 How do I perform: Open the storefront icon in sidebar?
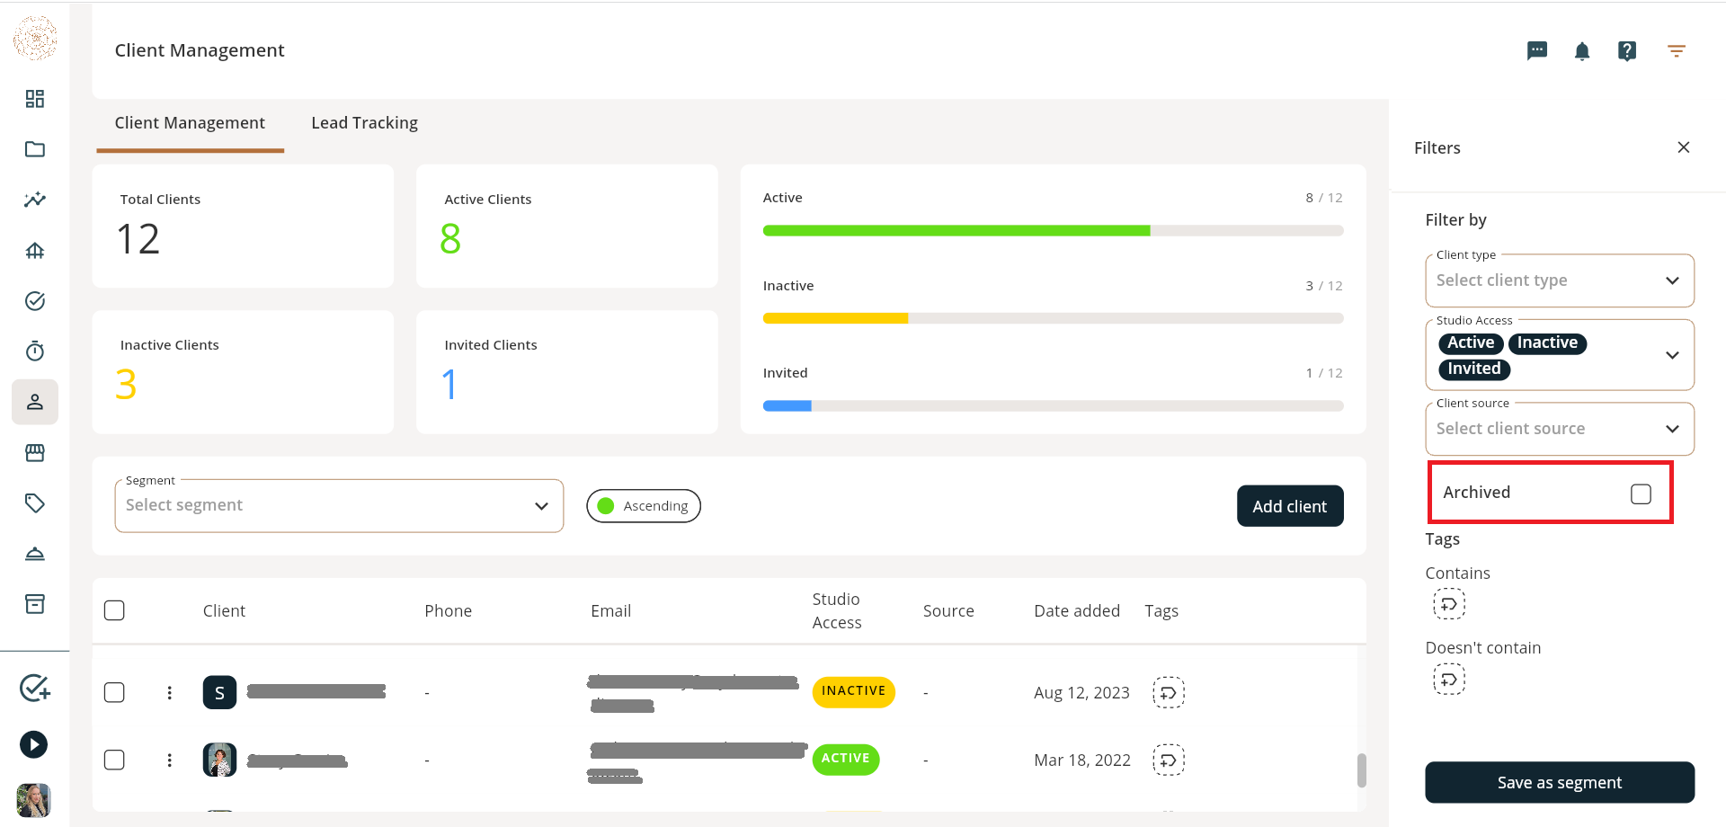35,452
